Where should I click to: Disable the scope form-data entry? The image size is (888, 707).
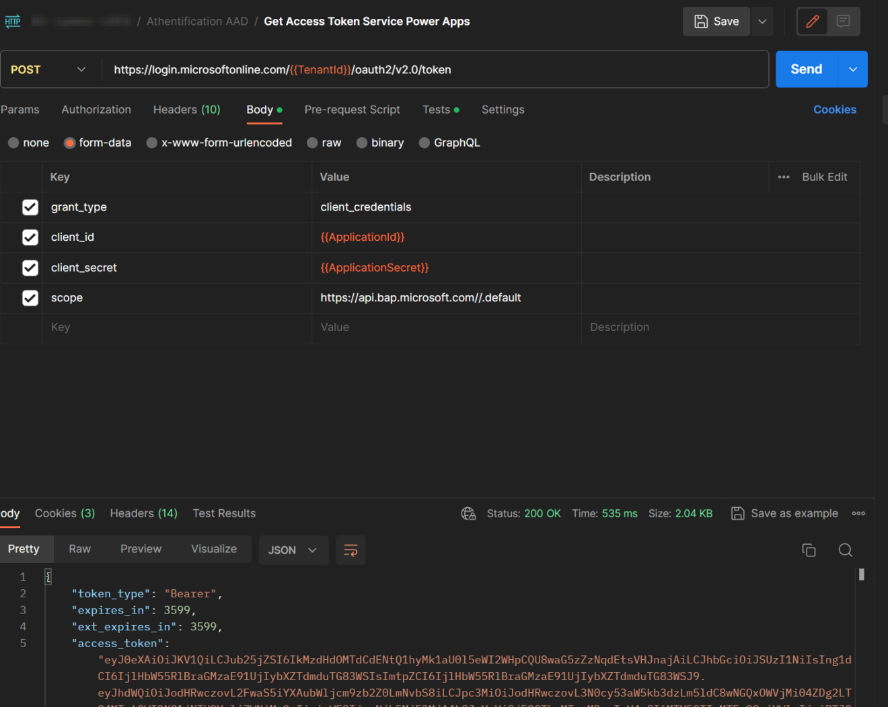click(x=30, y=297)
